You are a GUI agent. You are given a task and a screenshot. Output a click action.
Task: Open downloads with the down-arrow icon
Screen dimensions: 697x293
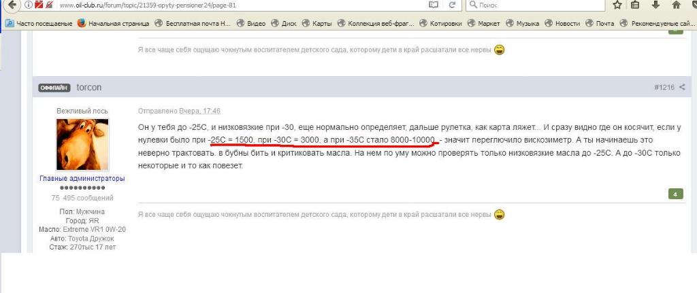(x=655, y=5)
